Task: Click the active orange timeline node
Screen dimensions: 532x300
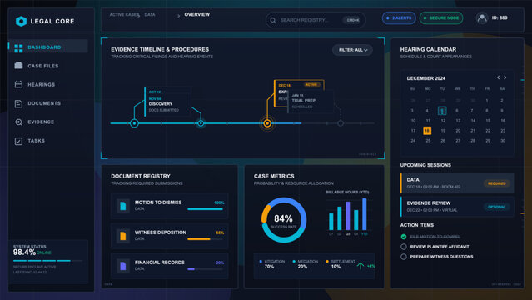Action: (267, 123)
